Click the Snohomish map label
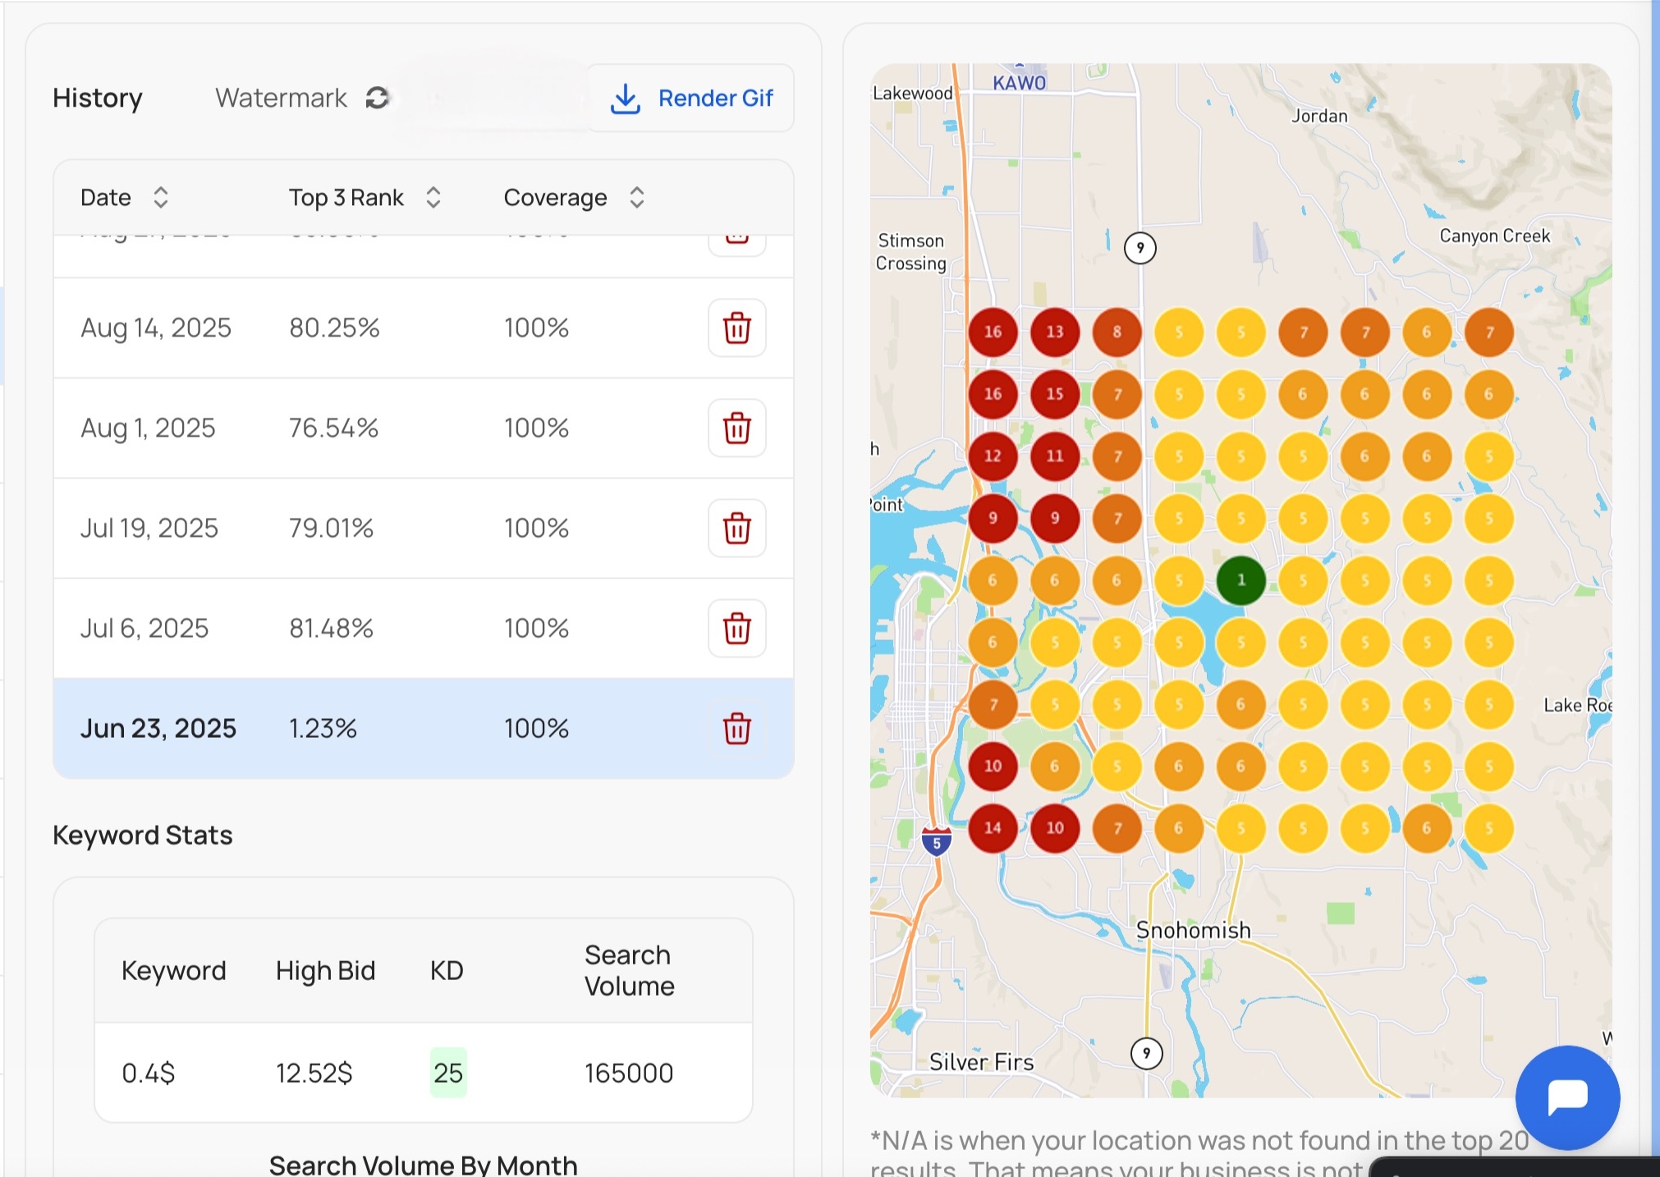This screenshot has width=1660, height=1177. 1193,930
